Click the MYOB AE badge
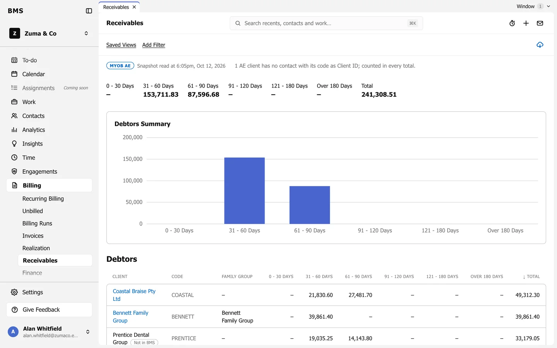The height and width of the screenshot is (348, 557). click(120, 66)
